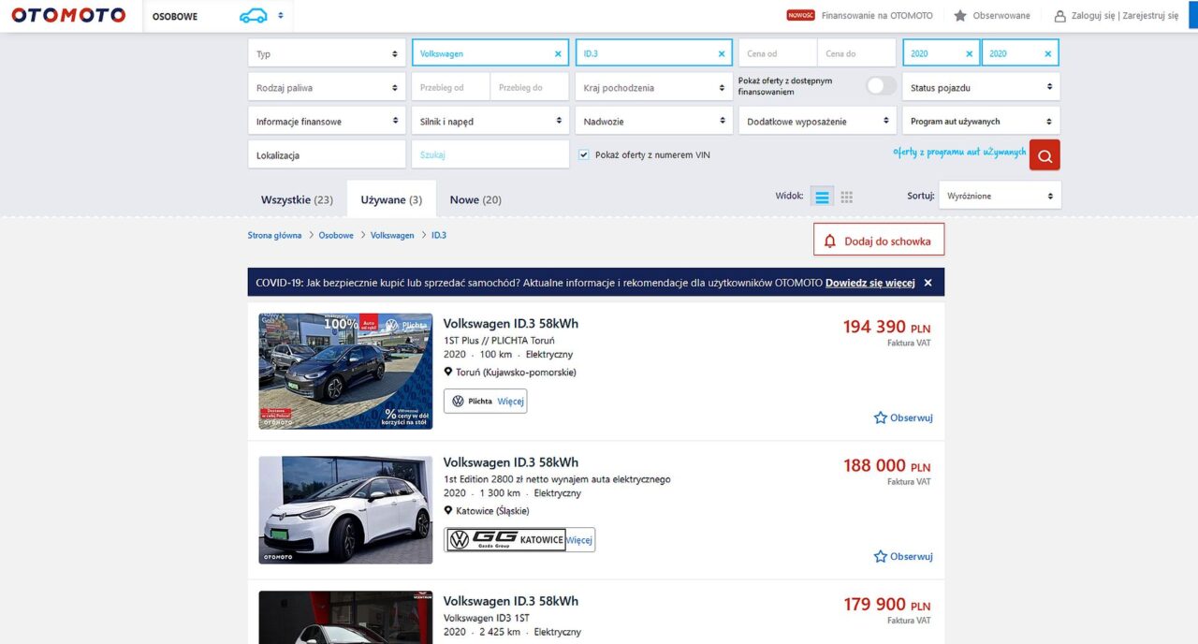The width and height of the screenshot is (1198, 644).
Task: Close the COVID-19 information banner
Action: pyautogui.click(x=928, y=283)
